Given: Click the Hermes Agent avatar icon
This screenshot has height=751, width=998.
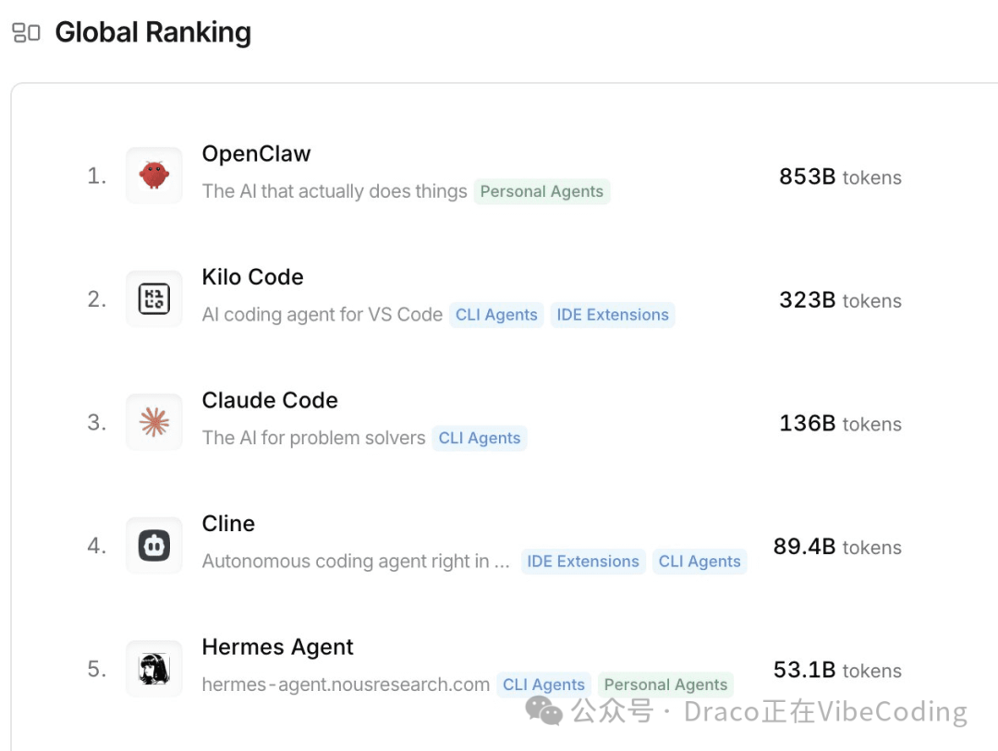Looking at the screenshot, I should click(x=153, y=669).
